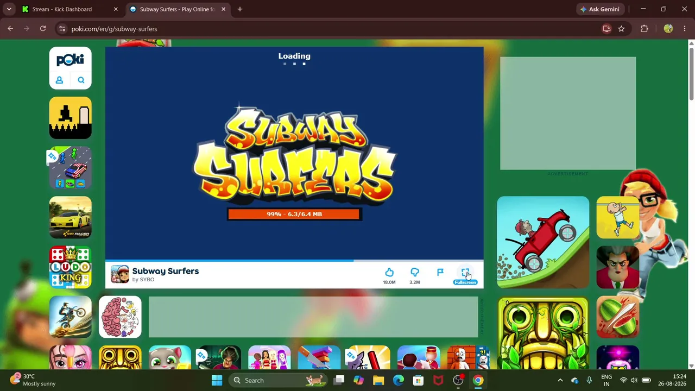695x391 pixels.
Task: Open the Poki search icon
Action: [x=81, y=80]
